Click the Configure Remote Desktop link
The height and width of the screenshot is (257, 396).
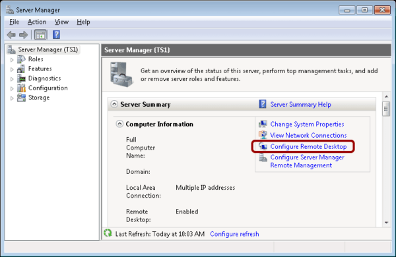(308, 146)
